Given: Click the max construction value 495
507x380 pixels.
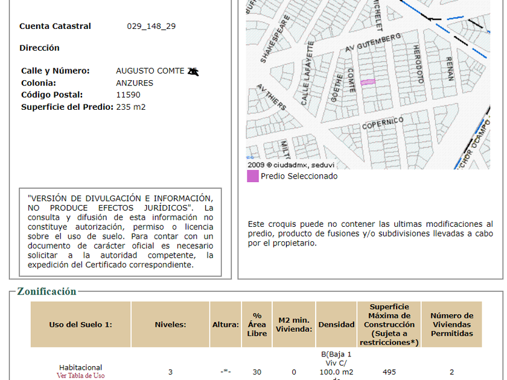Looking at the screenshot, I should (389, 372).
